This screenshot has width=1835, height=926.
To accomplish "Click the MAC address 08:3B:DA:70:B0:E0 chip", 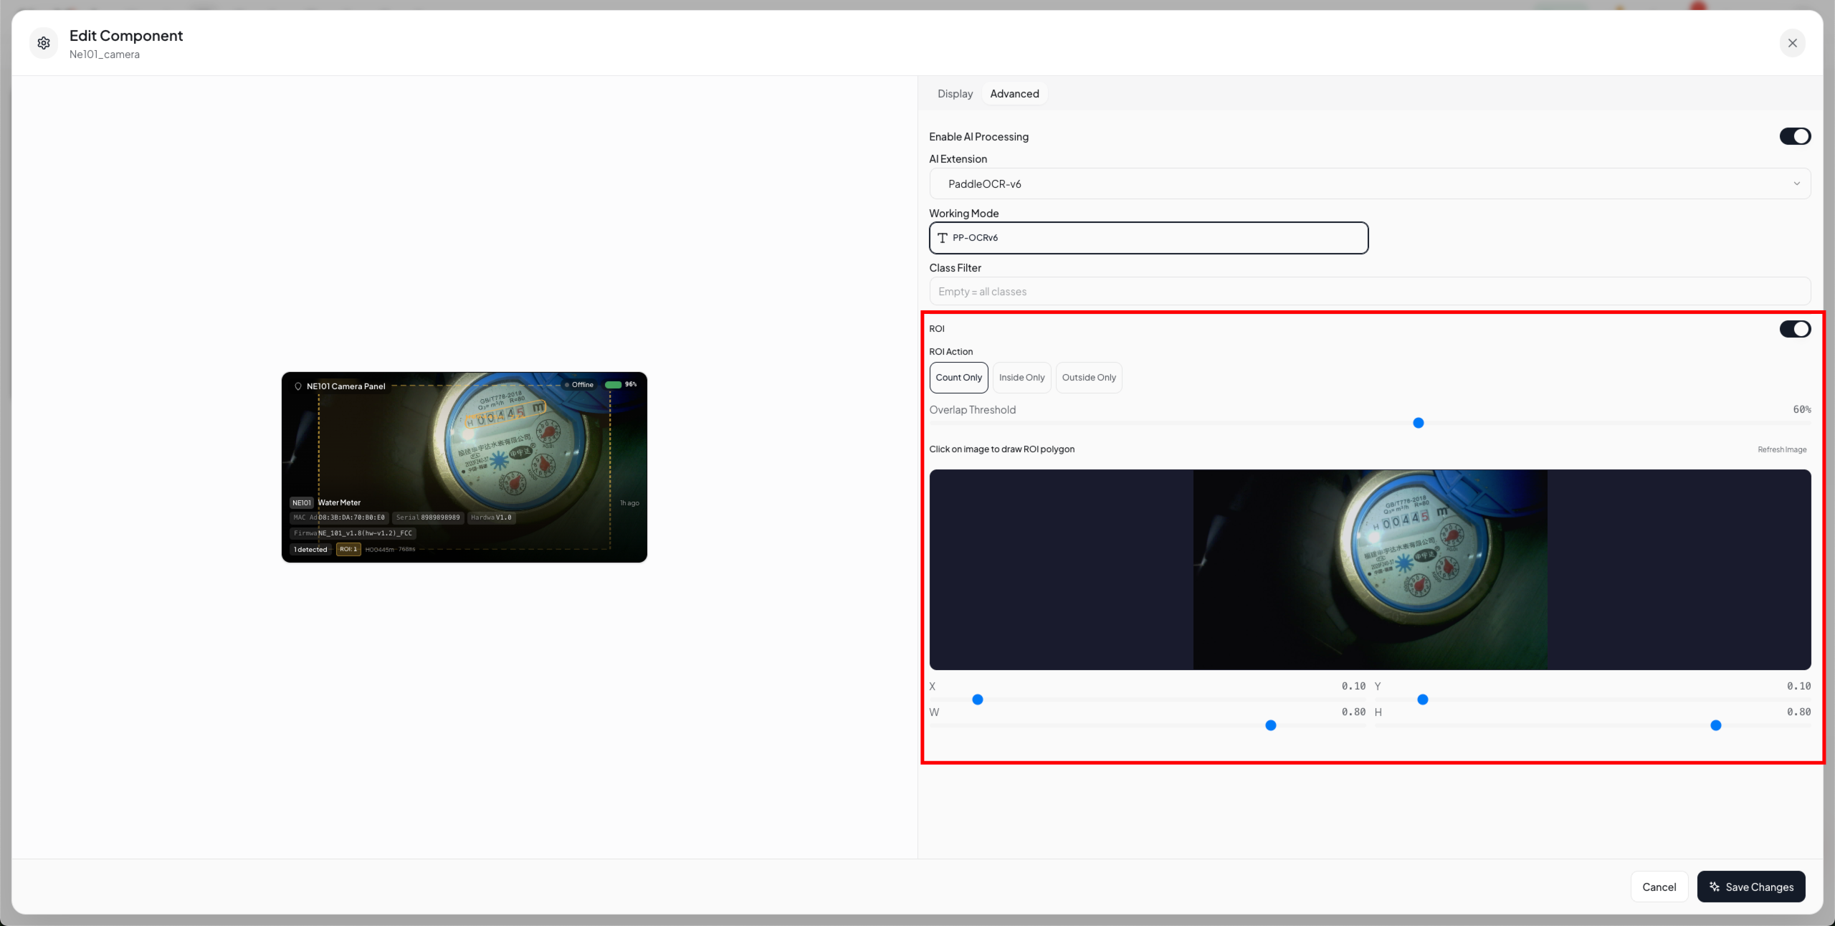I will 339,517.
